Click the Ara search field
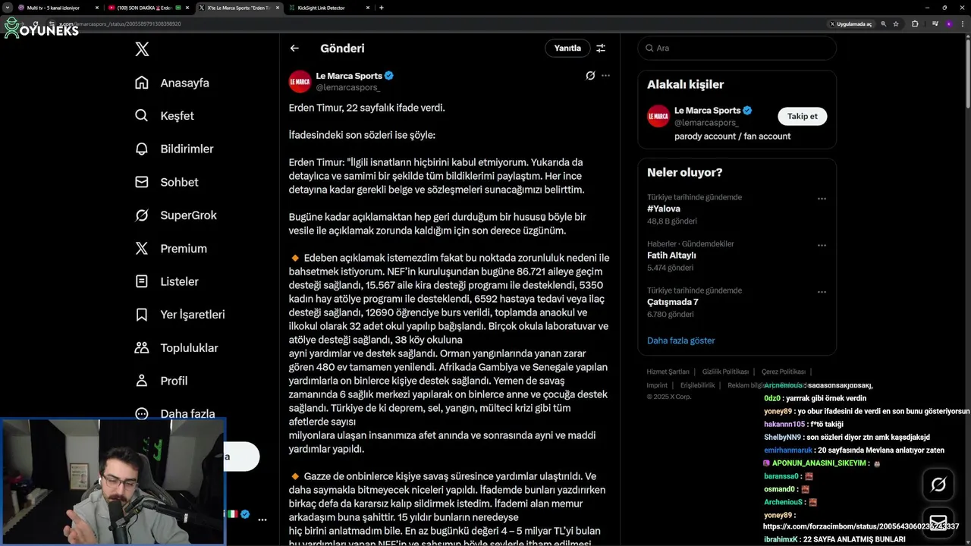971x546 pixels. click(737, 48)
